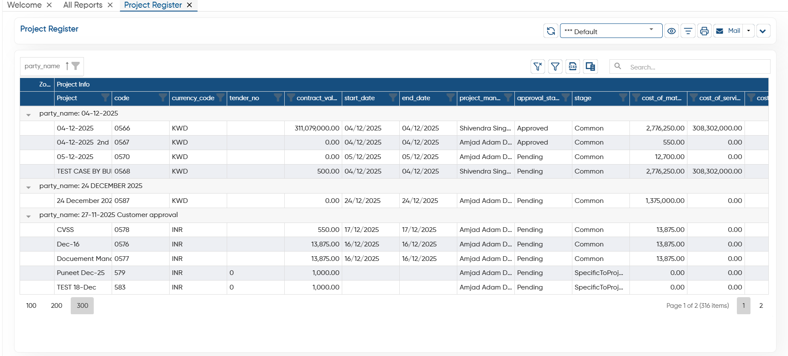The image size is (788, 356).
Task: Clear all filters icon
Action: click(x=538, y=67)
